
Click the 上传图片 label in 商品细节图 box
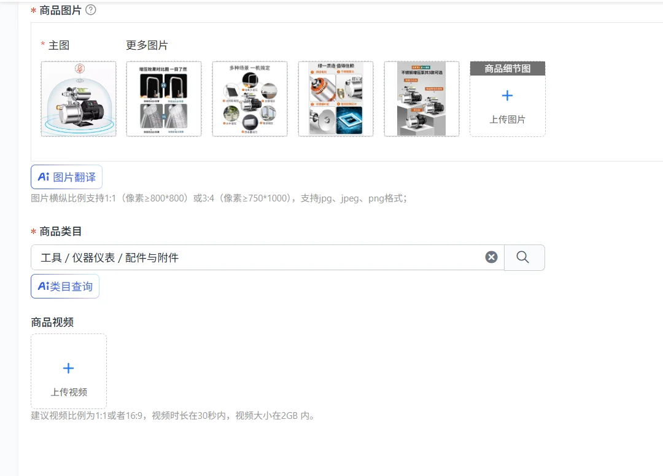(508, 120)
